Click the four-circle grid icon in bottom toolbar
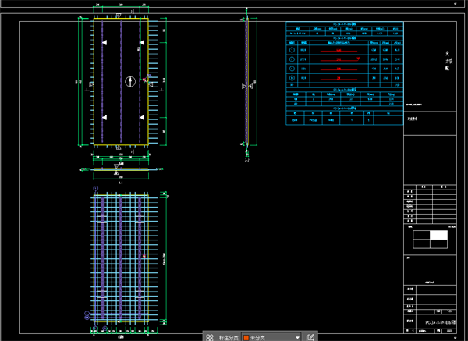This screenshot has width=468, height=341. [x=210, y=337]
